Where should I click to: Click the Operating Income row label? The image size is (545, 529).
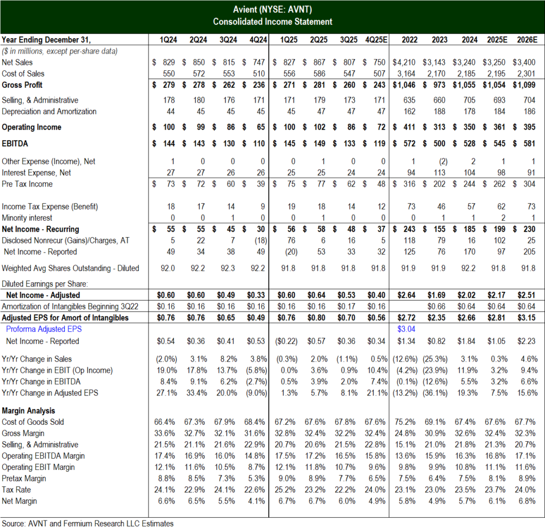31,127
